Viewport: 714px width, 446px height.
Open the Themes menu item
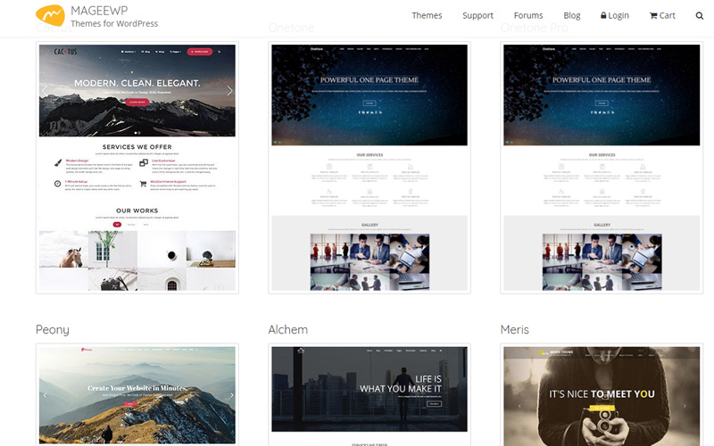(427, 15)
